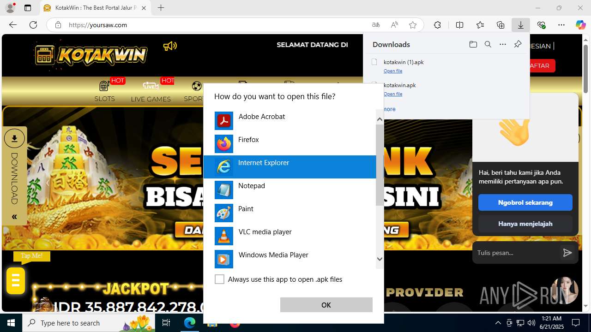The width and height of the screenshot is (591, 332).
Task: Choose Hanya menjelajah button
Action: tap(525, 224)
